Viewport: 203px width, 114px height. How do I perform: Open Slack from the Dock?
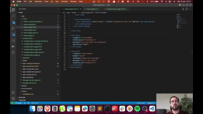pyautogui.click(x=122, y=109)
